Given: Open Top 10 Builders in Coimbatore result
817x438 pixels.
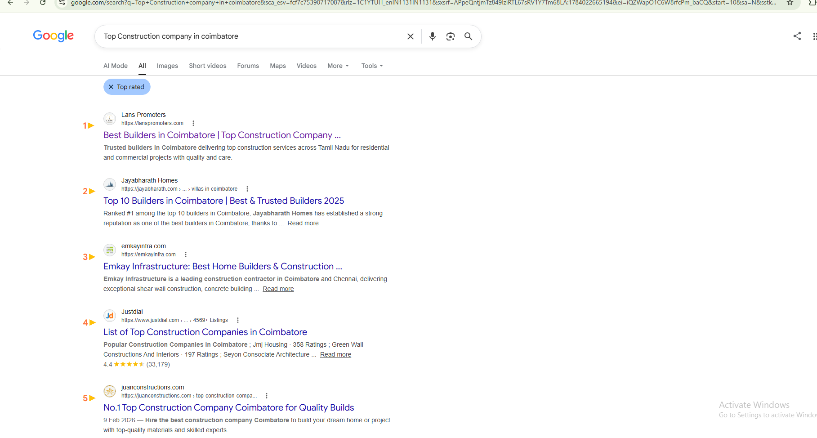Looking at the screenshot, I should [224, 201].
